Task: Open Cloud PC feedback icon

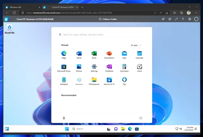Action: click(x=163, y=19)
